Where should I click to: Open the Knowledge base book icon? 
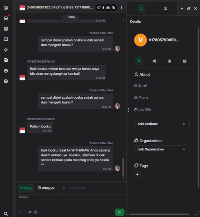click(6, 39)
